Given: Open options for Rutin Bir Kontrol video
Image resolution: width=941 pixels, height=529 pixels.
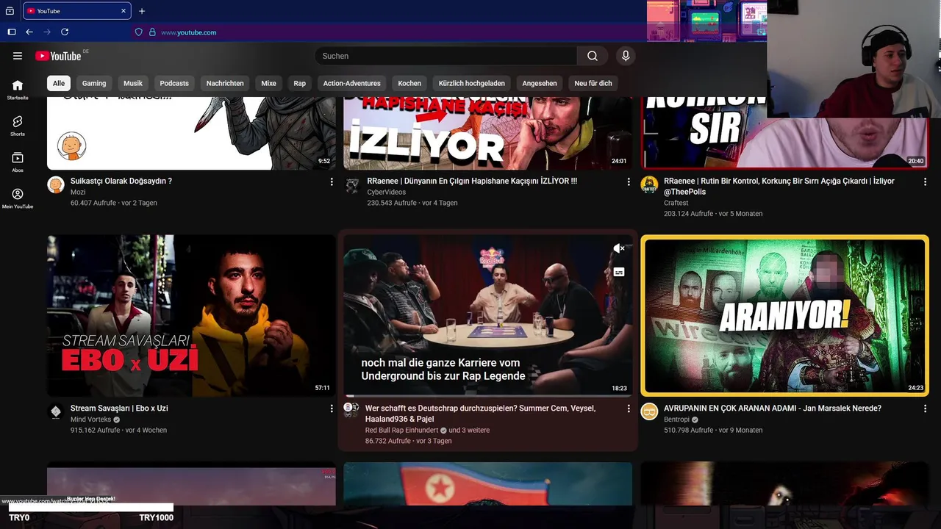Looking at the screenshot, I should tap(925, 181).
